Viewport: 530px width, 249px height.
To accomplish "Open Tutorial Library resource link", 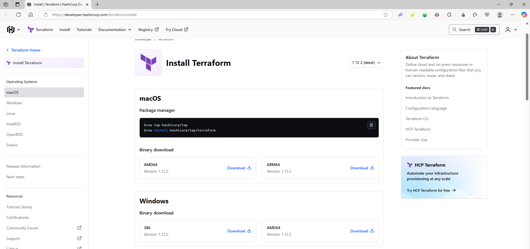I will coord(19,207).
